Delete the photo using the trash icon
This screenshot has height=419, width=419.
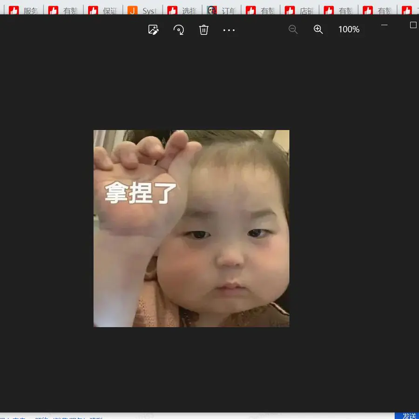(x=203, y=30)
